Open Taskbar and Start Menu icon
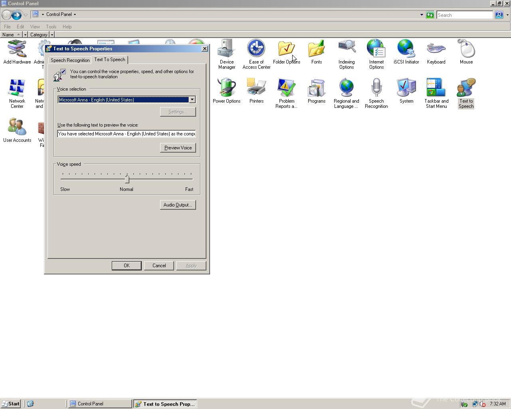This screenshot has width=511, height=409. (436, 93)
